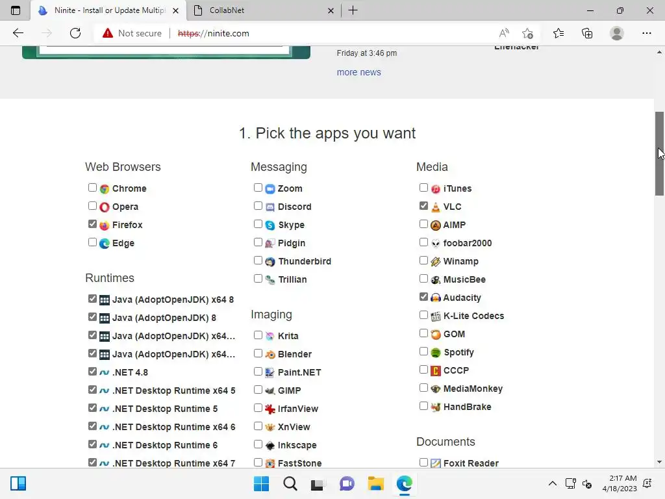Check the Krita checkbox
665x499 pixels.
pyautogui.click(x=258, y=335)
